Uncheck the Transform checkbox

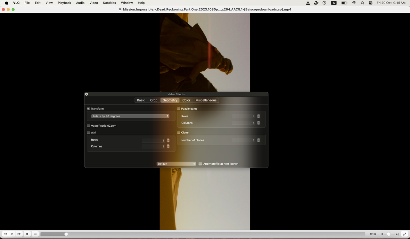tap(88, 108)
